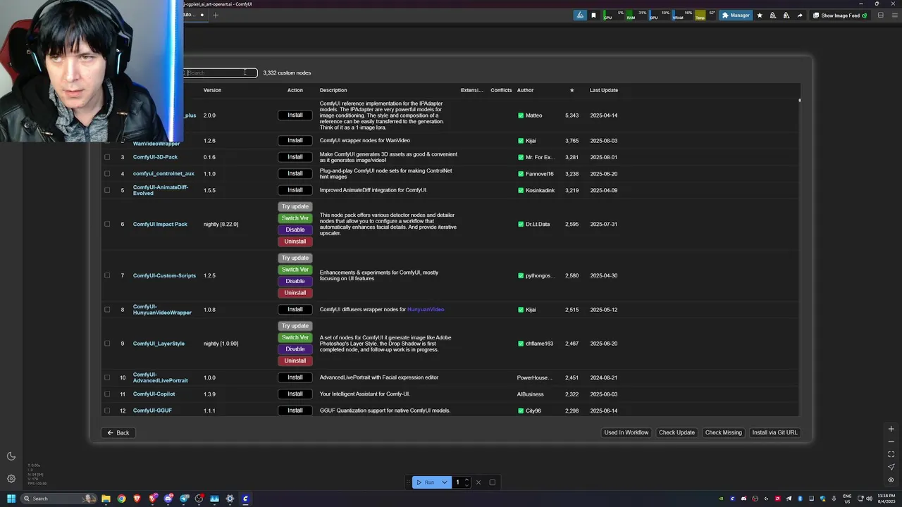Toggle link visibility eye icon
The height and width of the screenshot is (507, 902).
tap(891, 480)
